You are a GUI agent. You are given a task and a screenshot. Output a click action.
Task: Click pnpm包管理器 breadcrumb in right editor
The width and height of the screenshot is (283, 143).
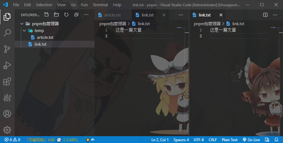pos(207,24)
